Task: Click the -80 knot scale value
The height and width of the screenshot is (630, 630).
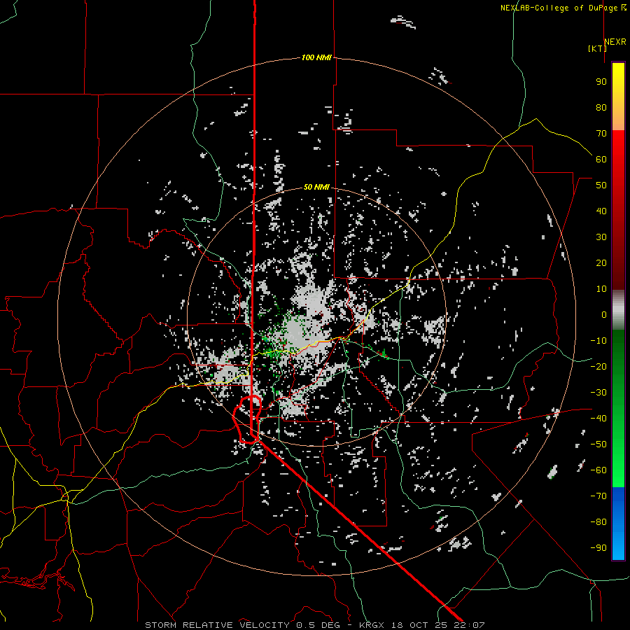Action: (598, 522)
